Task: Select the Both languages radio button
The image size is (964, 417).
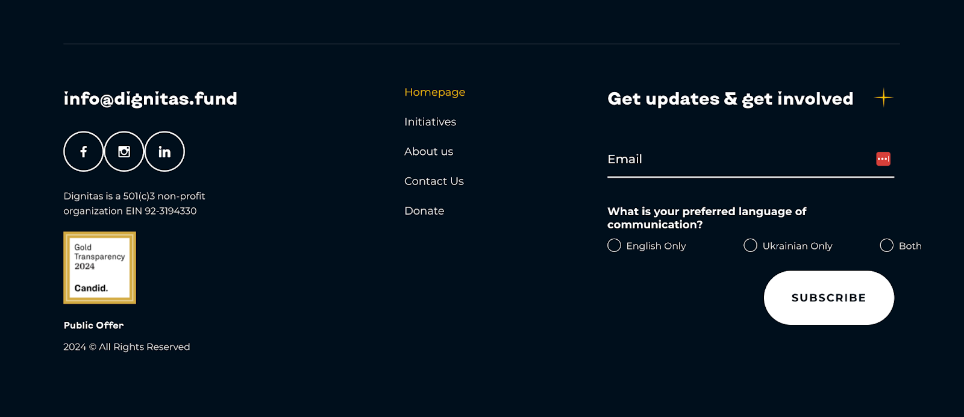Action: click(x=886, y=245)
